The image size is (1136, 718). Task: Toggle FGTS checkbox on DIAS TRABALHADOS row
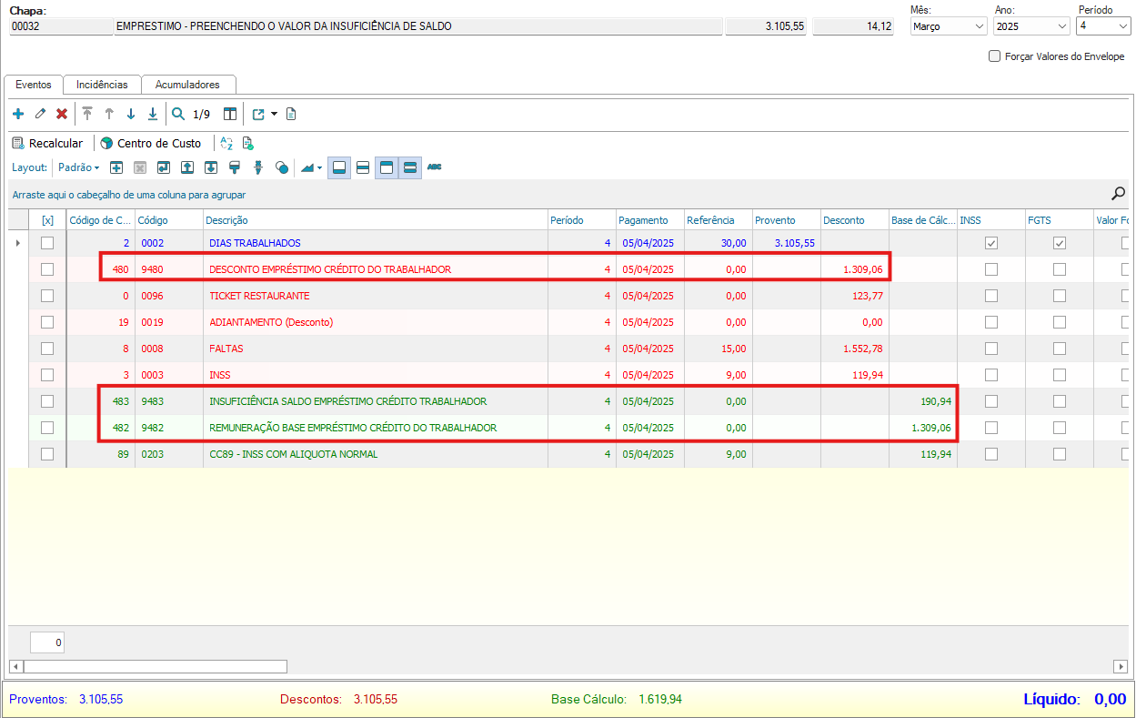pyautogui.click(x=1060, y=243)
